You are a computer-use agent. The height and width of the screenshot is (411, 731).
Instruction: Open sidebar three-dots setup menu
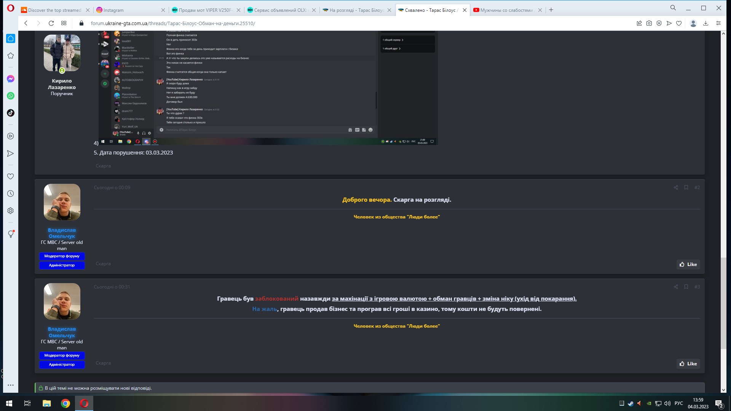point(11,385)
